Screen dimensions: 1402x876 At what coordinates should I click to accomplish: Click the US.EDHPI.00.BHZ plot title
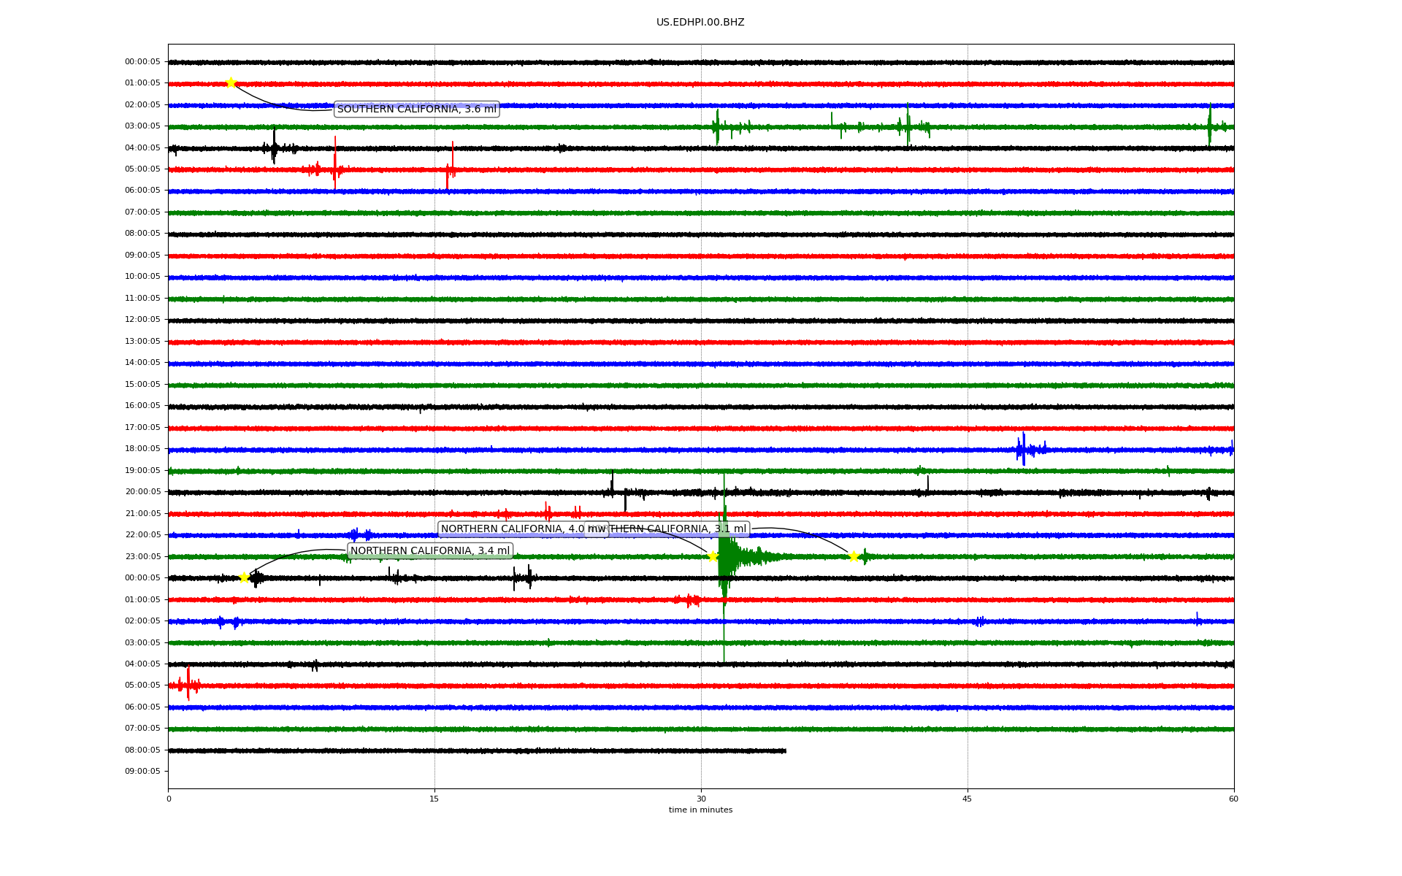click(700, 23)
